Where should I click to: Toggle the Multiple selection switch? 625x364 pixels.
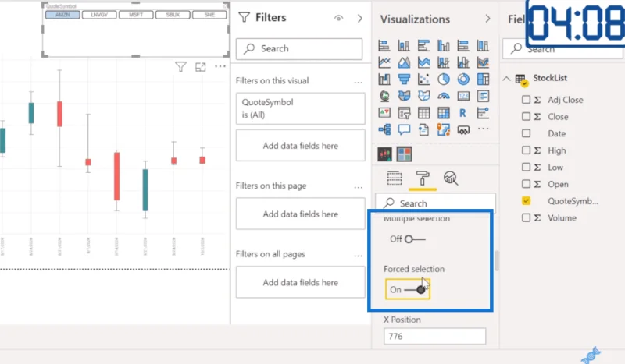pos(415,239)
